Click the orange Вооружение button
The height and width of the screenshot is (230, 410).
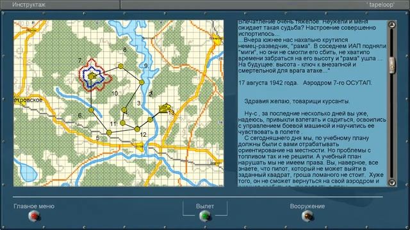(x=307, y=216)
